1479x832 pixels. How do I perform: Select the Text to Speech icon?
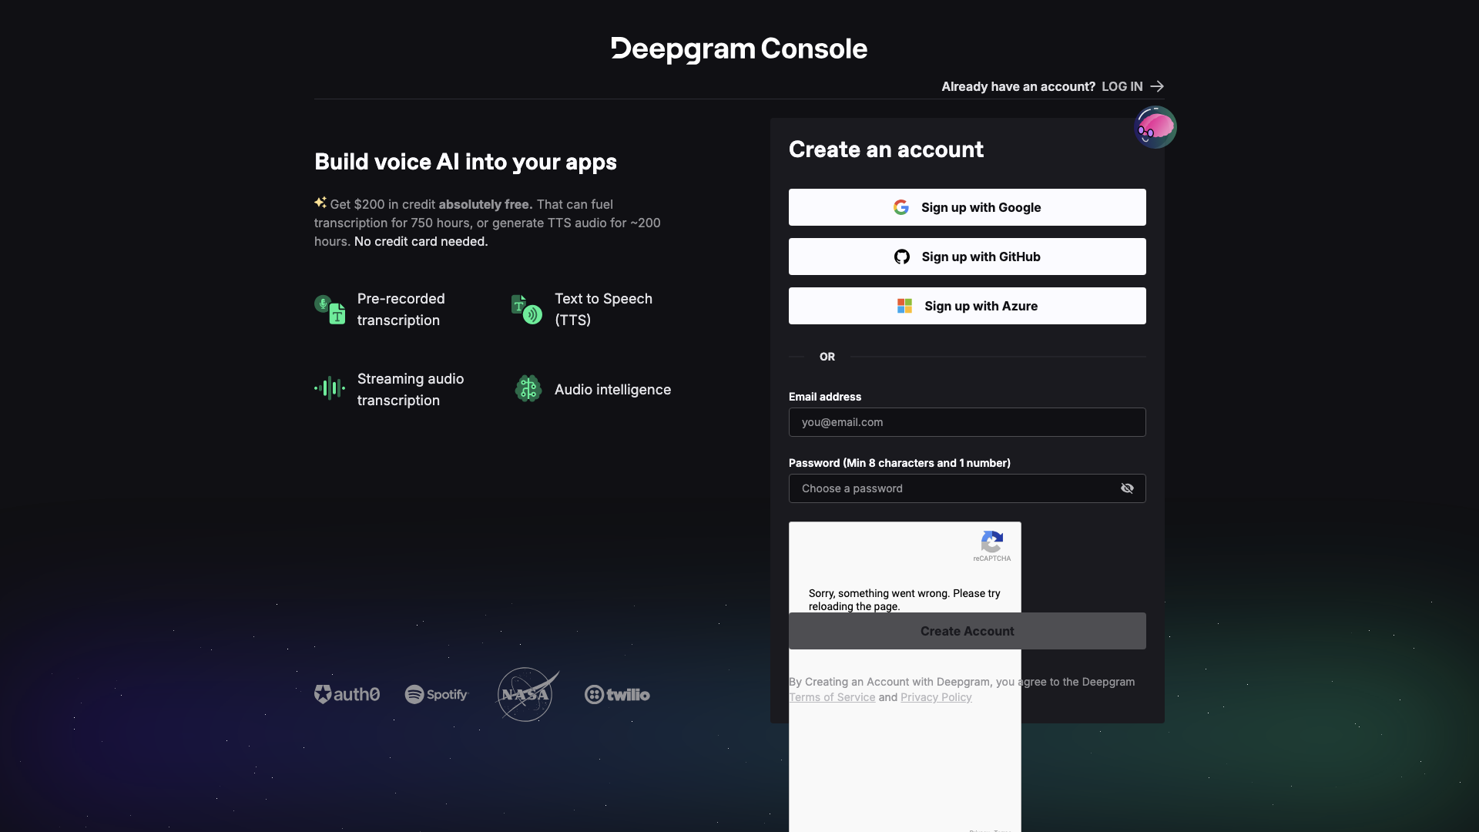pos(526,310)
